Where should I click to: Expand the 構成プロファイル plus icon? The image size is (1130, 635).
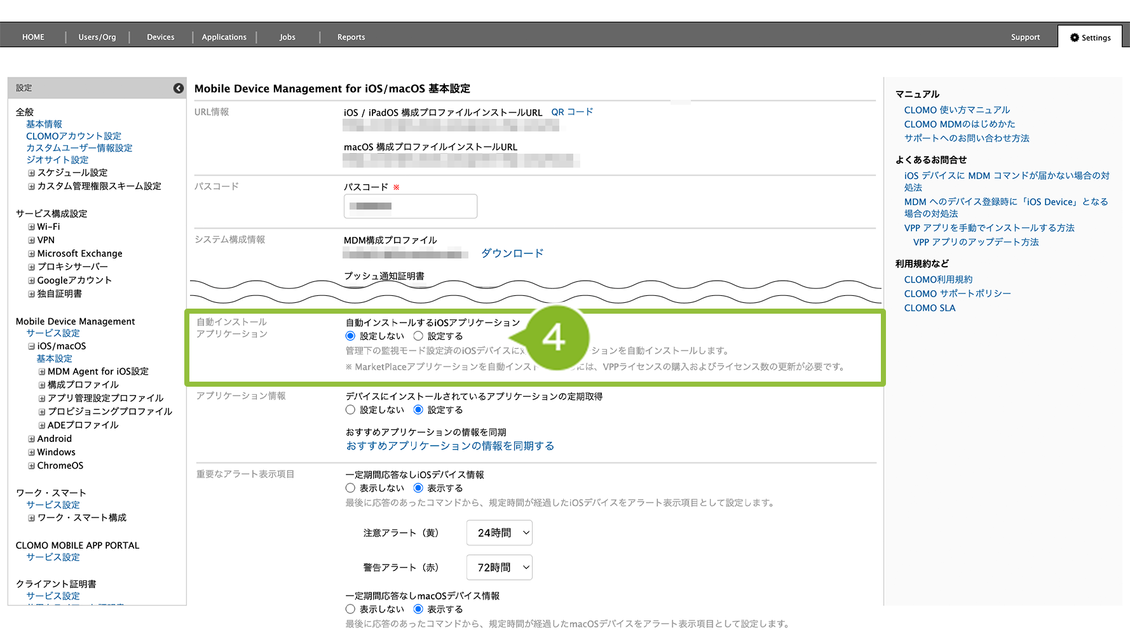pyautogui.click(x=42, y=385)
